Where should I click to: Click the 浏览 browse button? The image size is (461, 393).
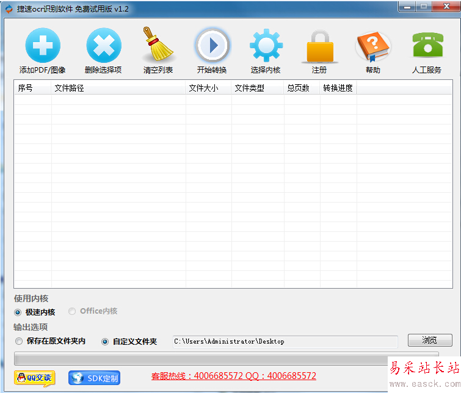tap(430, 340)
